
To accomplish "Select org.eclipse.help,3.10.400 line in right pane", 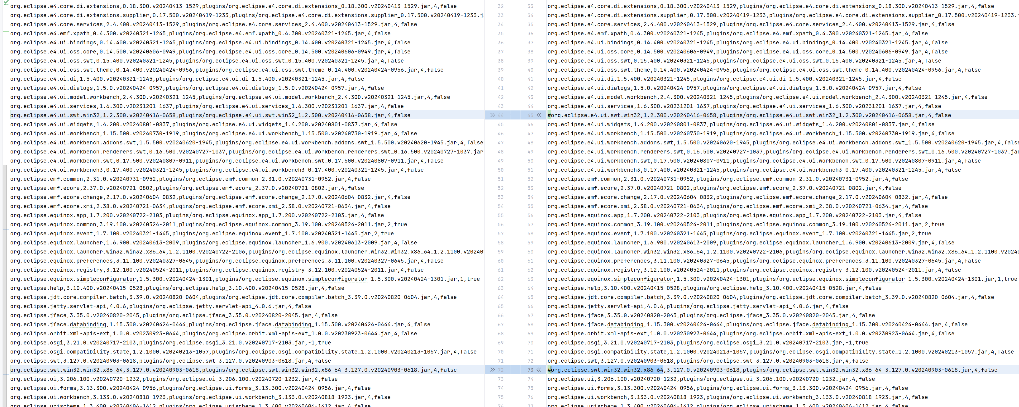I will pos(714,288).
